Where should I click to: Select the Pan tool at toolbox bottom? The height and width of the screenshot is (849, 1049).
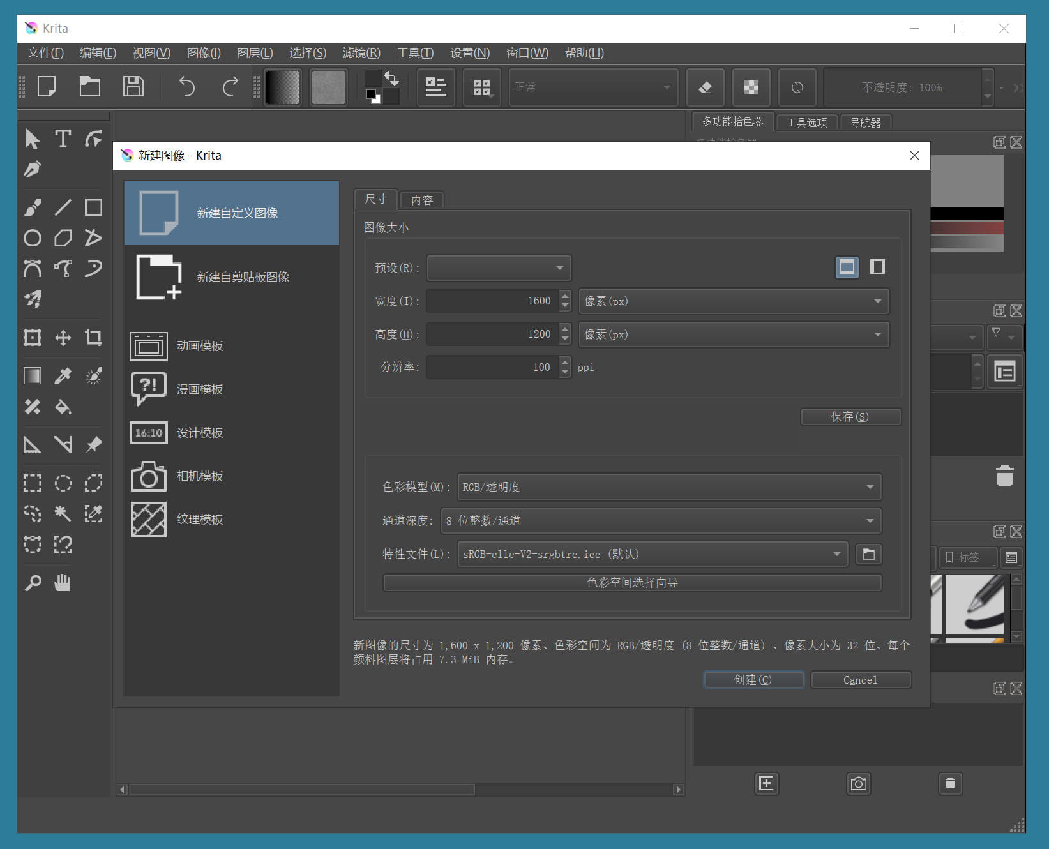click(x=63, y=582)
